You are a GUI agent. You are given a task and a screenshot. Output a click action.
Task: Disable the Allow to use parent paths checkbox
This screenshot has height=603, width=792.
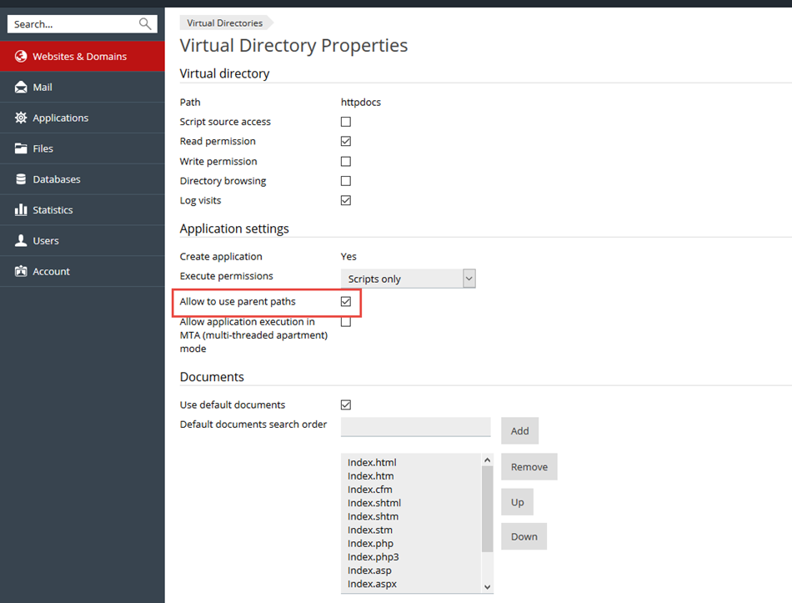[x=346, y=302]
